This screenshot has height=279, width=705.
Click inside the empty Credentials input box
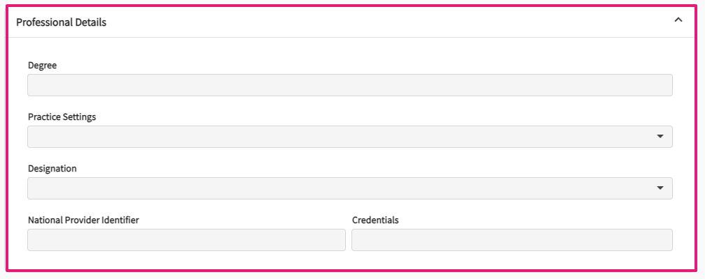[511, 240]
